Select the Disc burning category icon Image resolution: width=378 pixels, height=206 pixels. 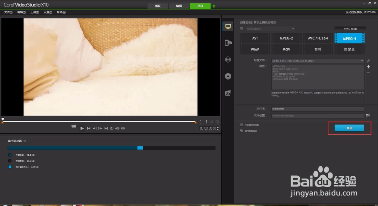coord(228,77)
